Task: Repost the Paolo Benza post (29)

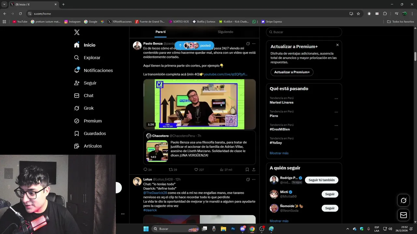Action: (173, 170)
